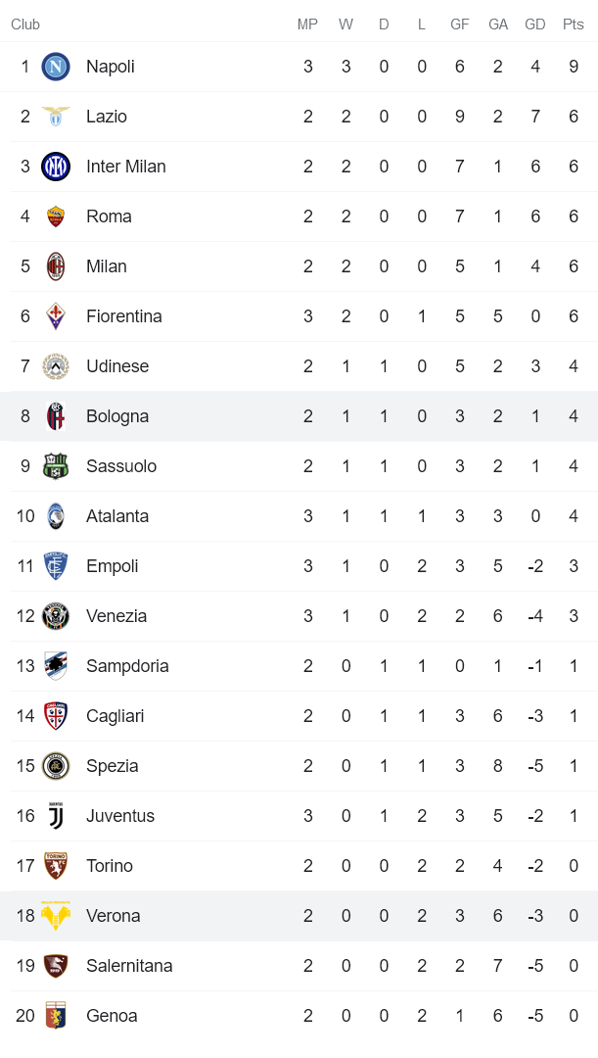Viewport: 598px width, 1058px height.
Task: Click the Salernitana club crest
Action: [56, 966]
